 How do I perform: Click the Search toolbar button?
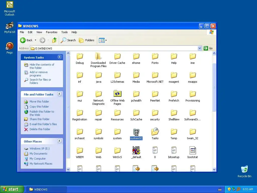68,40
